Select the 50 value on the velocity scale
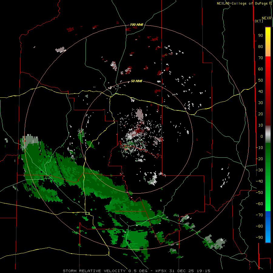This screenshot has height=273, width=273. [261, 80]
